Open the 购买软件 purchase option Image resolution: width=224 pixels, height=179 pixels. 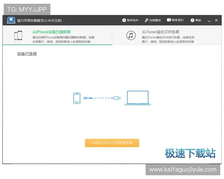(130, 20)
